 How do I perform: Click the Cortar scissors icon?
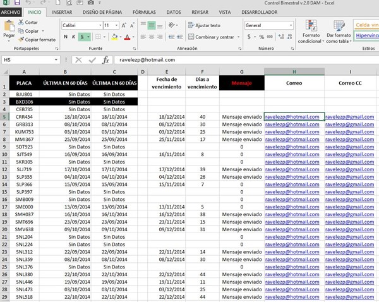point(21,22)
